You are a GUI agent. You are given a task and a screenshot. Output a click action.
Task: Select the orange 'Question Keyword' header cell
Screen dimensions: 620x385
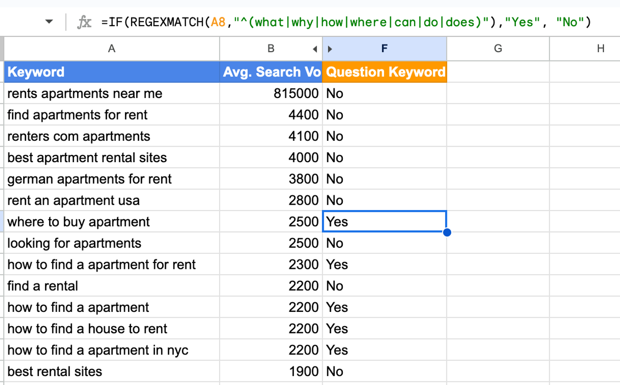(384, 71)
